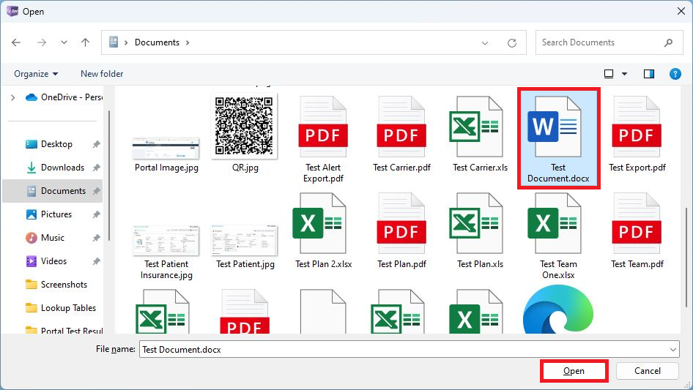Click the search magnifier icon
The image size is (693, 390).
click(x=668, y=42)
